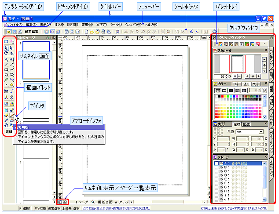Select the straight line drawing tool
The image size is (279, 214).
point(6,64)
